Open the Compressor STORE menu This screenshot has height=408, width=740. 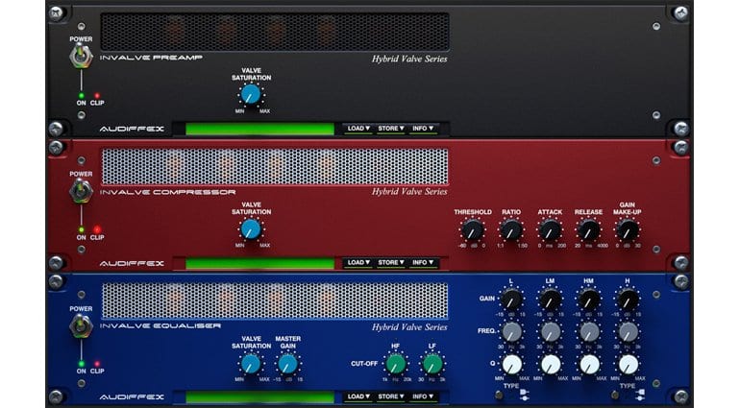(x=391, y=263)
